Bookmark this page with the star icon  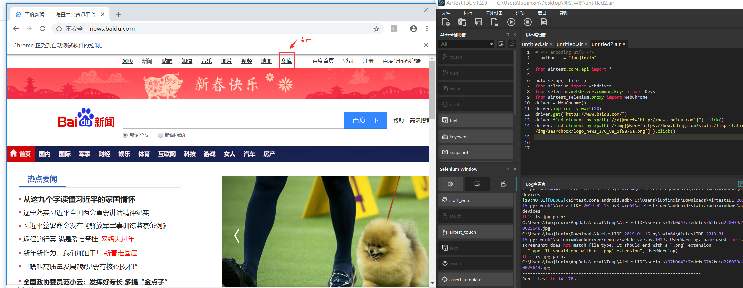376,29
